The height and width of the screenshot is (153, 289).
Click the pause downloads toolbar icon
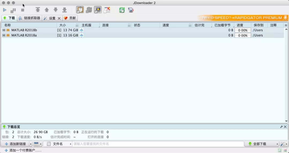click(13, 10)
